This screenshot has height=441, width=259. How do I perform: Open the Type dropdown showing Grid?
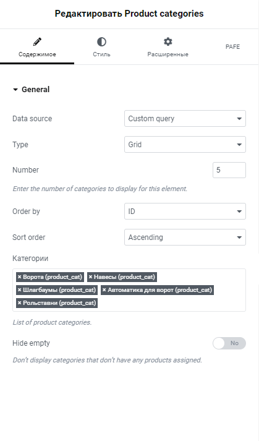pos(185,144)
